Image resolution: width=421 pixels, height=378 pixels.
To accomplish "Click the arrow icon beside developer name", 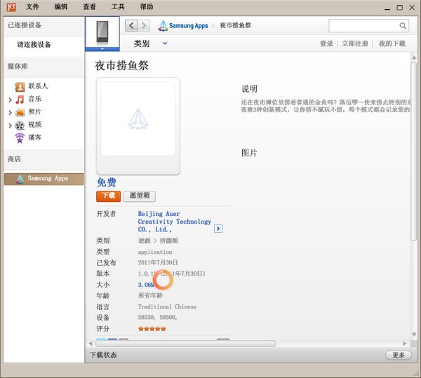I will [x=218, y=229].
